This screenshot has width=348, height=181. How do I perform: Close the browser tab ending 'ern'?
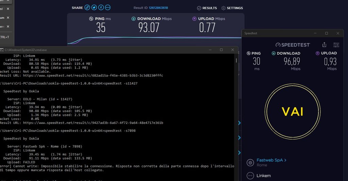(x=8, y=26)
